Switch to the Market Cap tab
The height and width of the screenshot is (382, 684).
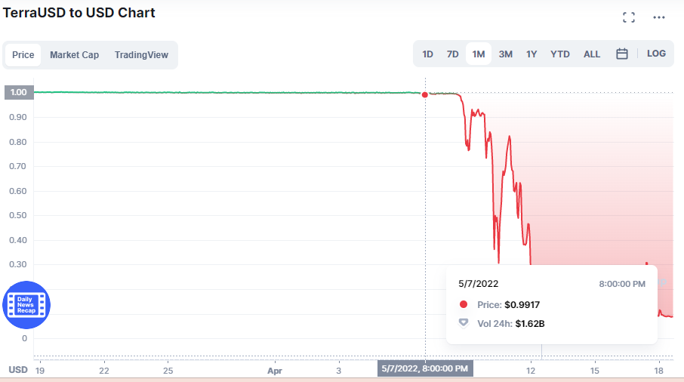pyautogui.click(x=74, y=55)
